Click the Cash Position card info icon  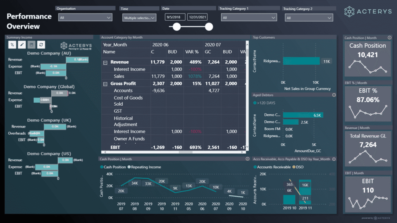389,38
